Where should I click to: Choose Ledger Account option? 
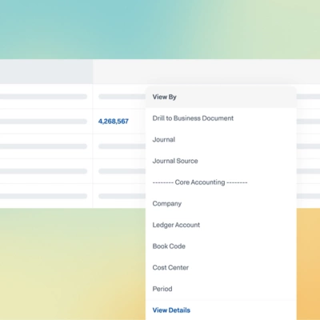[x=176, y=225]
